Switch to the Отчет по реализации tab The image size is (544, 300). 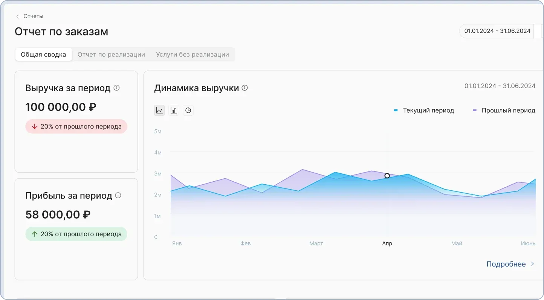click(x=111, y=54)
